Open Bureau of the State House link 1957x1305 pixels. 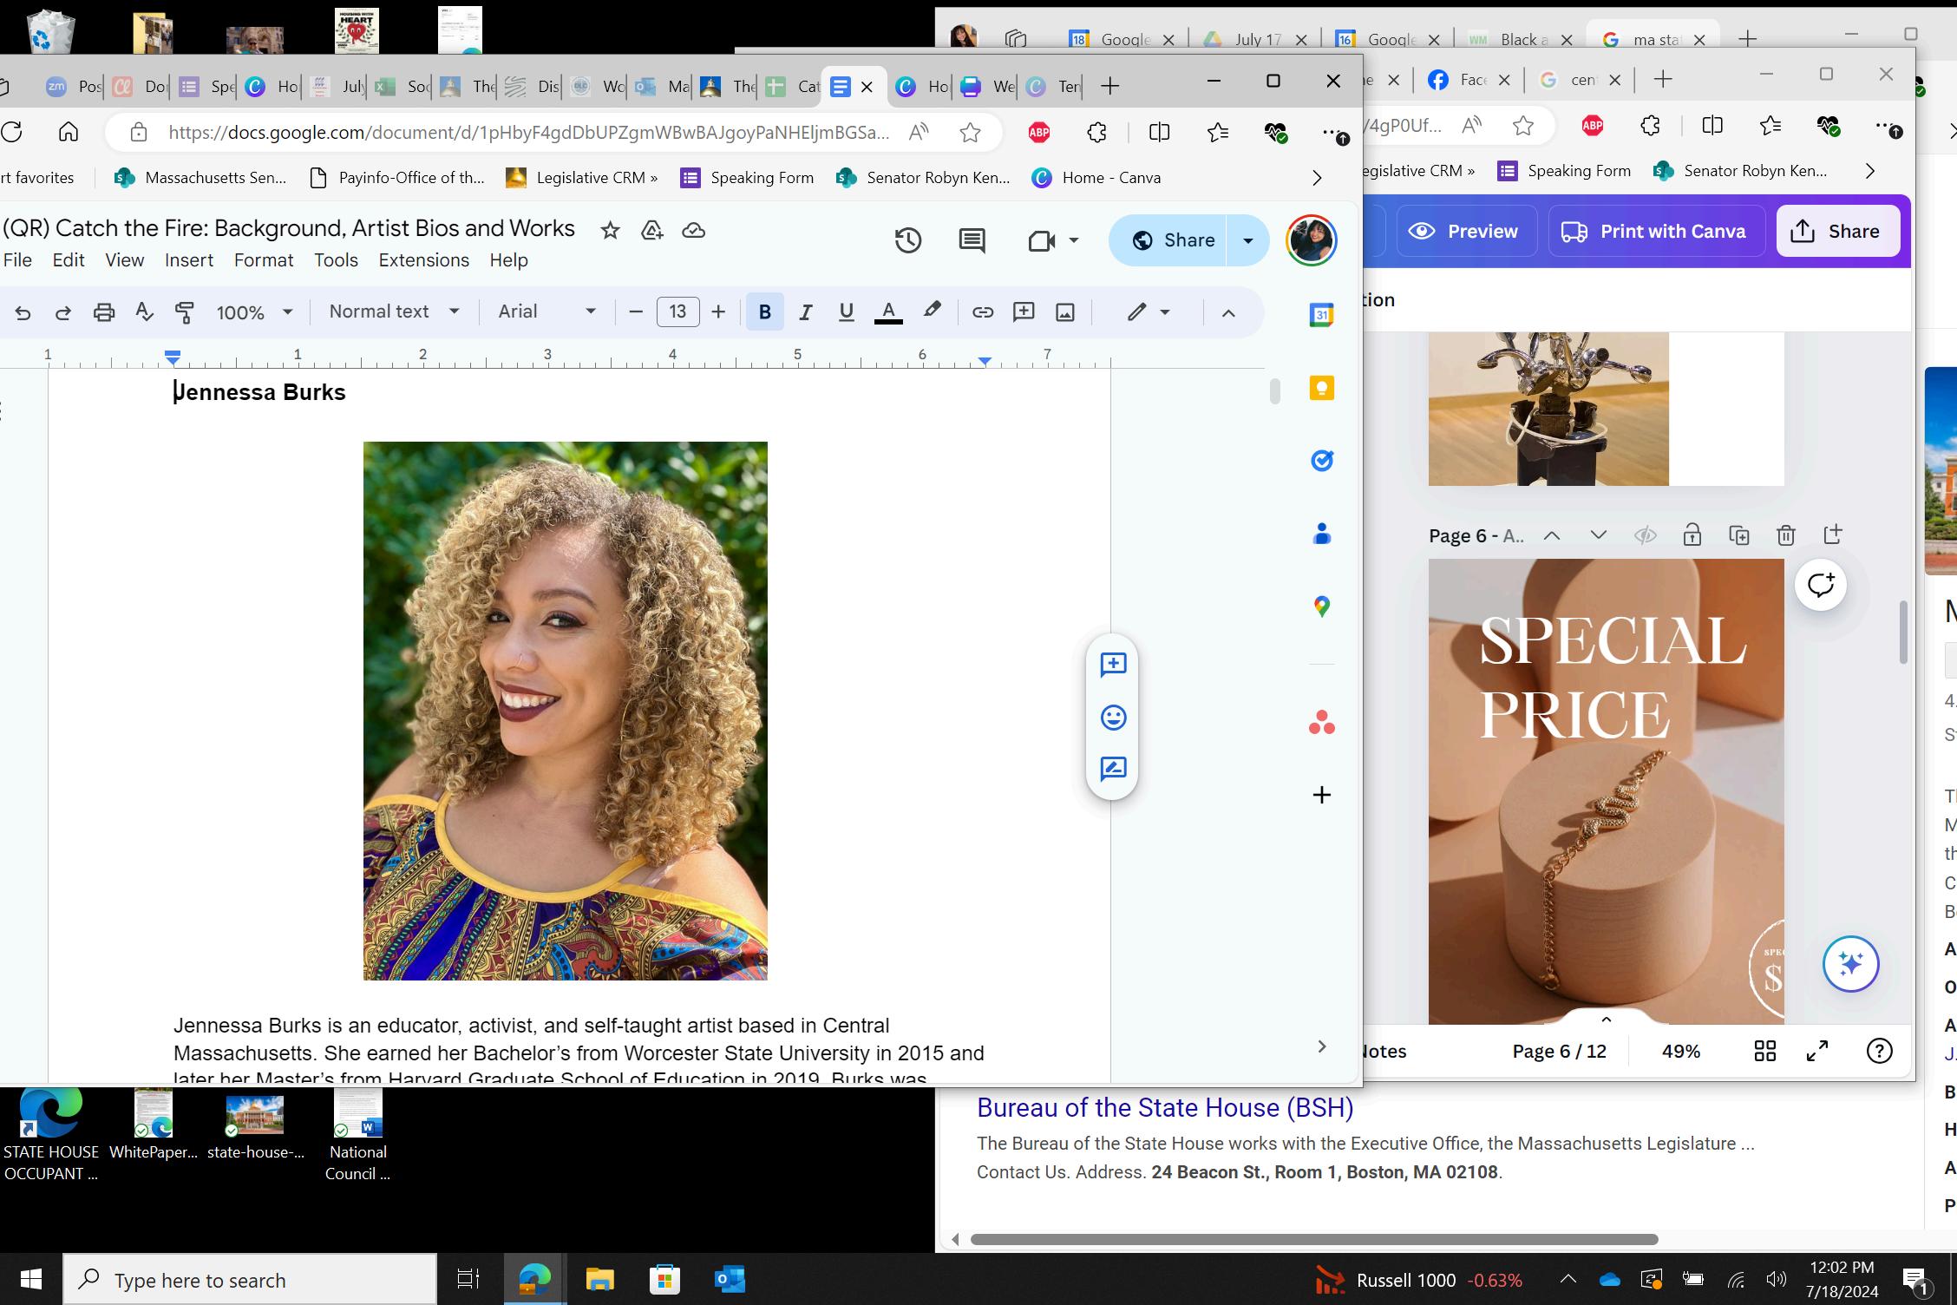coord(1164,1108)
